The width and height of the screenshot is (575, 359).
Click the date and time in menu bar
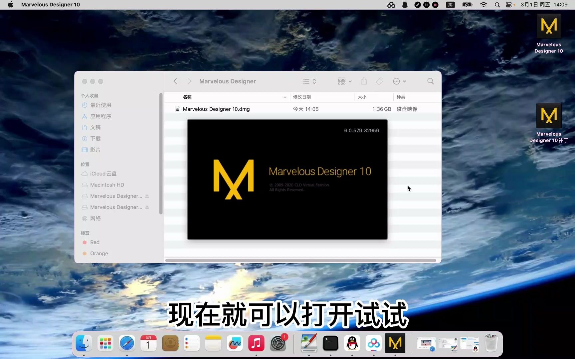point(544,5)
